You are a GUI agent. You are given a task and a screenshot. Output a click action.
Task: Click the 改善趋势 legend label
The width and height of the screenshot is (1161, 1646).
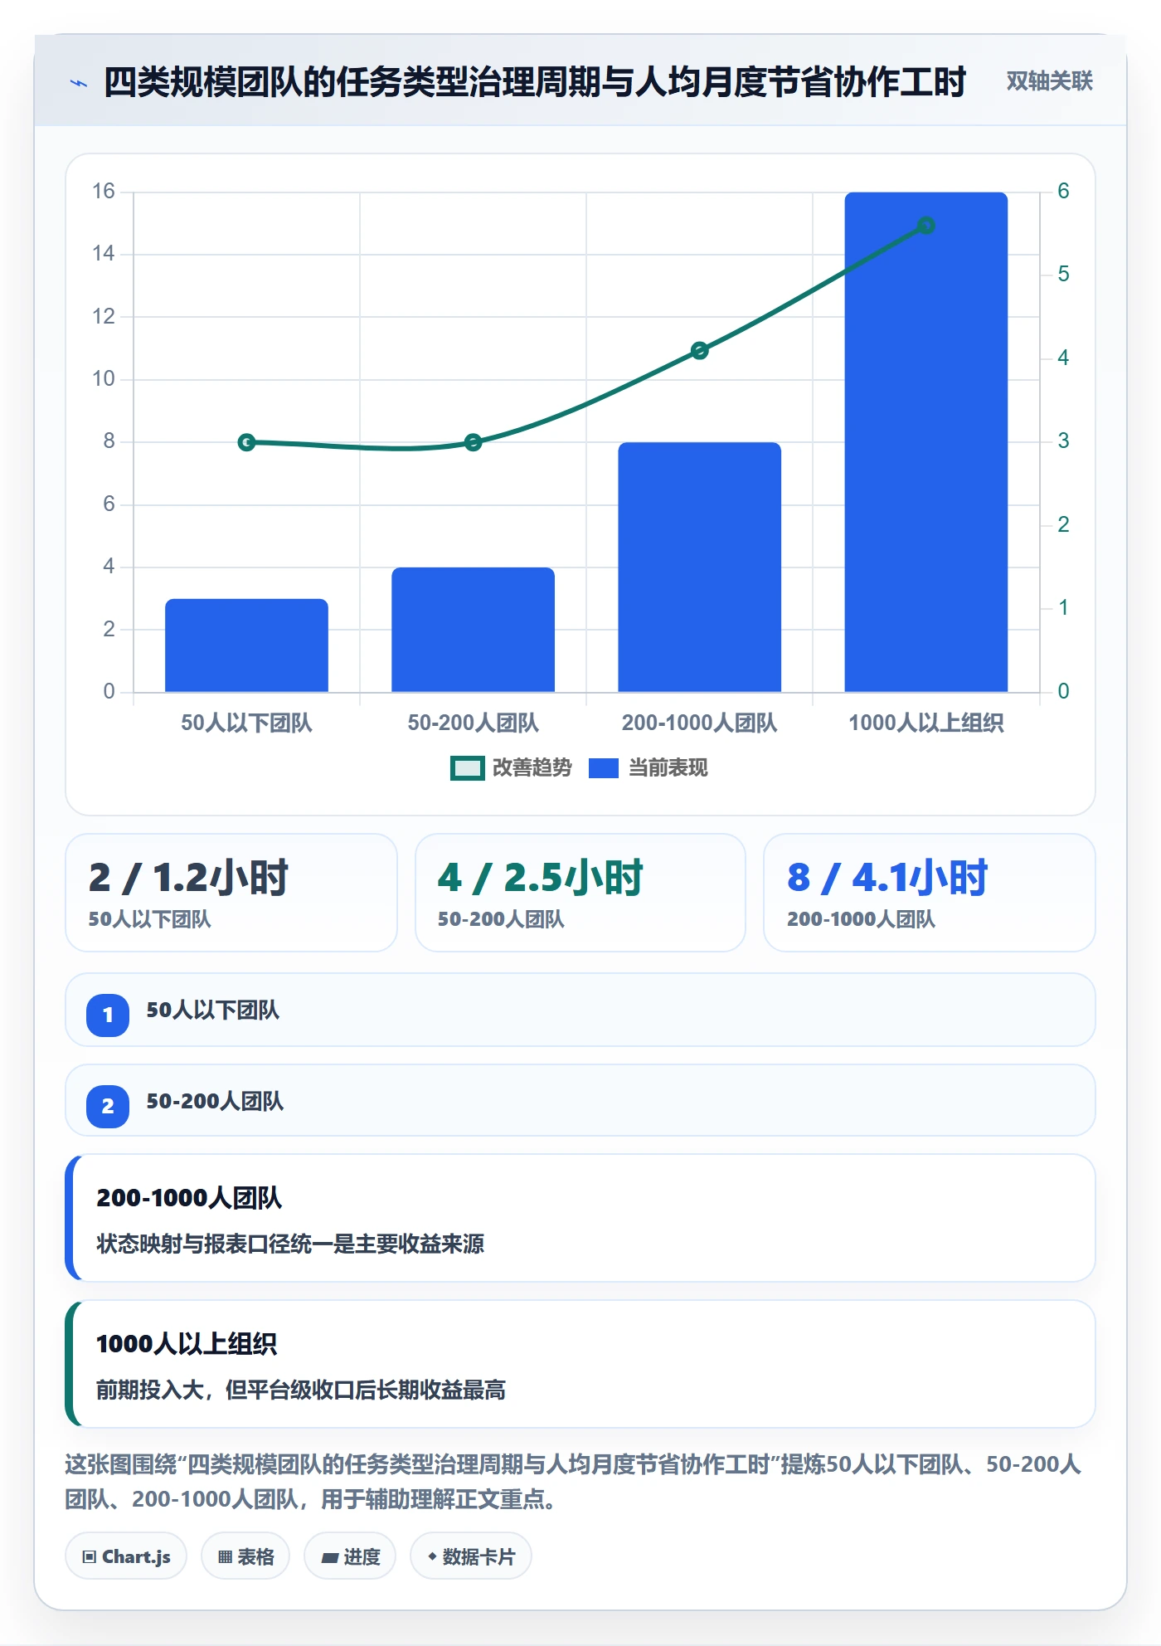[532, 768]
